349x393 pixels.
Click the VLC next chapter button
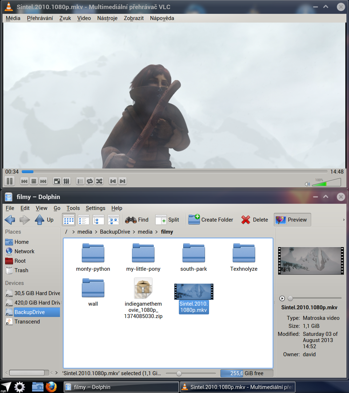pos(123,181)
